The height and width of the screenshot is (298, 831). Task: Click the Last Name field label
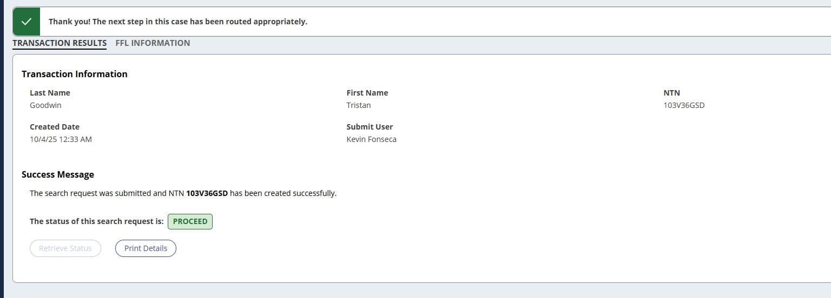(50, 93)
